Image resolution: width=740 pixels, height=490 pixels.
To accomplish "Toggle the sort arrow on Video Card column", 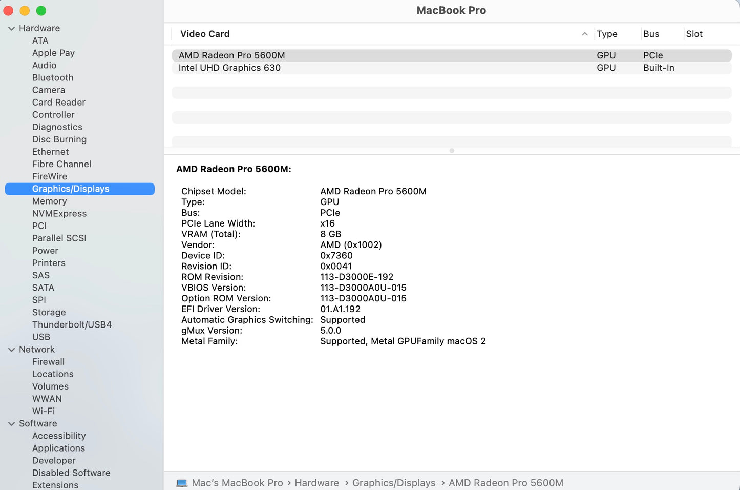I will (x=584, y=34).
